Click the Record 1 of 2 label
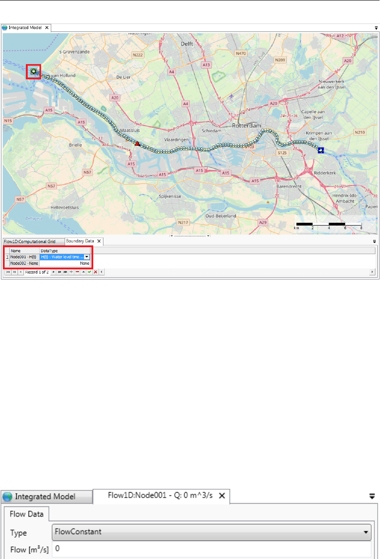The width and height of the screenshot is (380, 559). pyautogui.click(x=37, y=272)
